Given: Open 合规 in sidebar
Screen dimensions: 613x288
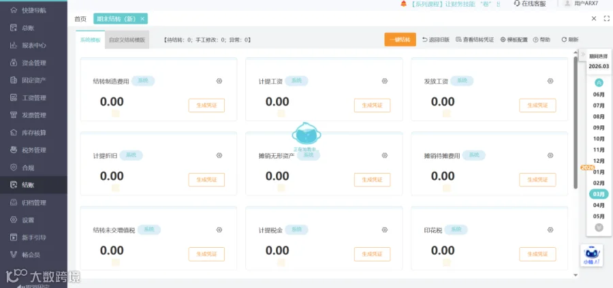Looking at the screenshot, I should (33, 167).
